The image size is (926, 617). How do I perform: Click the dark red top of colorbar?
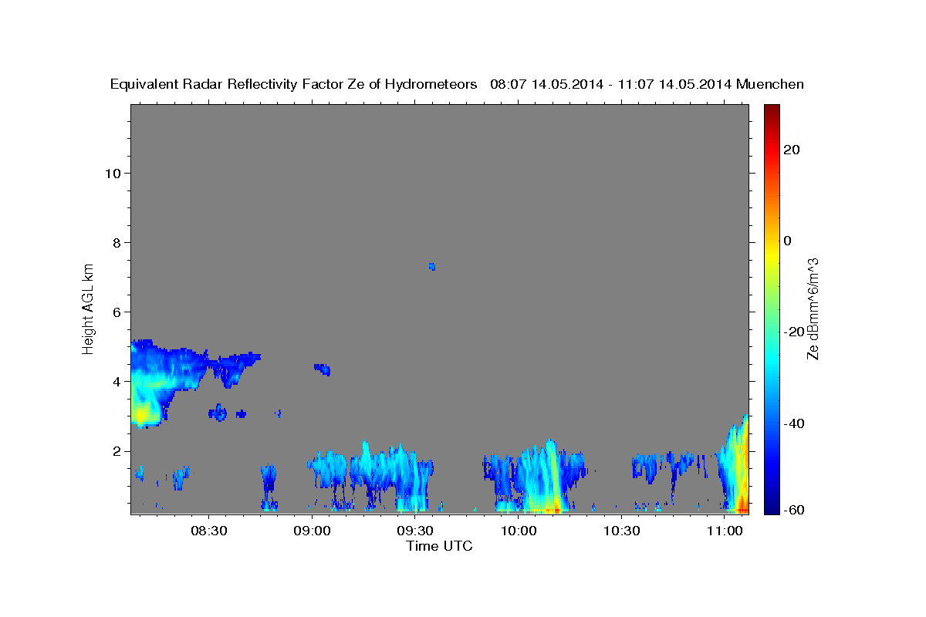[772, 110]
